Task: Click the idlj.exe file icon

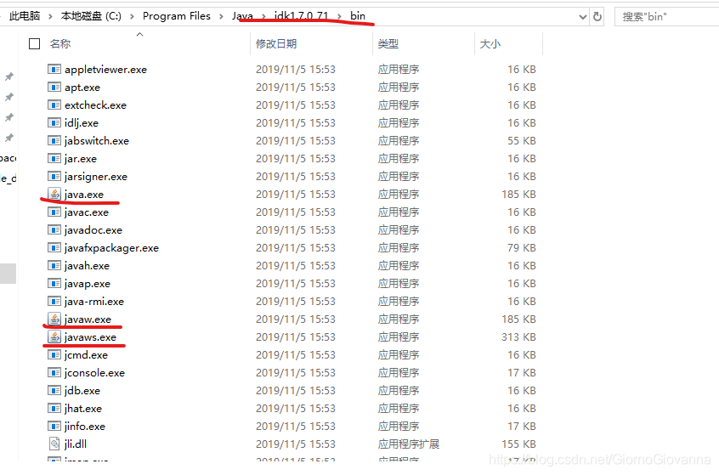Action: tap(54, 123)
